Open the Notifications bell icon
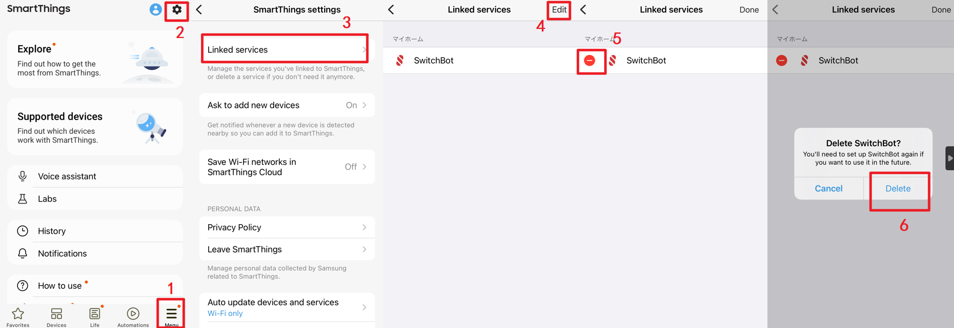This screenshot has width=954, height=328. (22, 253)
